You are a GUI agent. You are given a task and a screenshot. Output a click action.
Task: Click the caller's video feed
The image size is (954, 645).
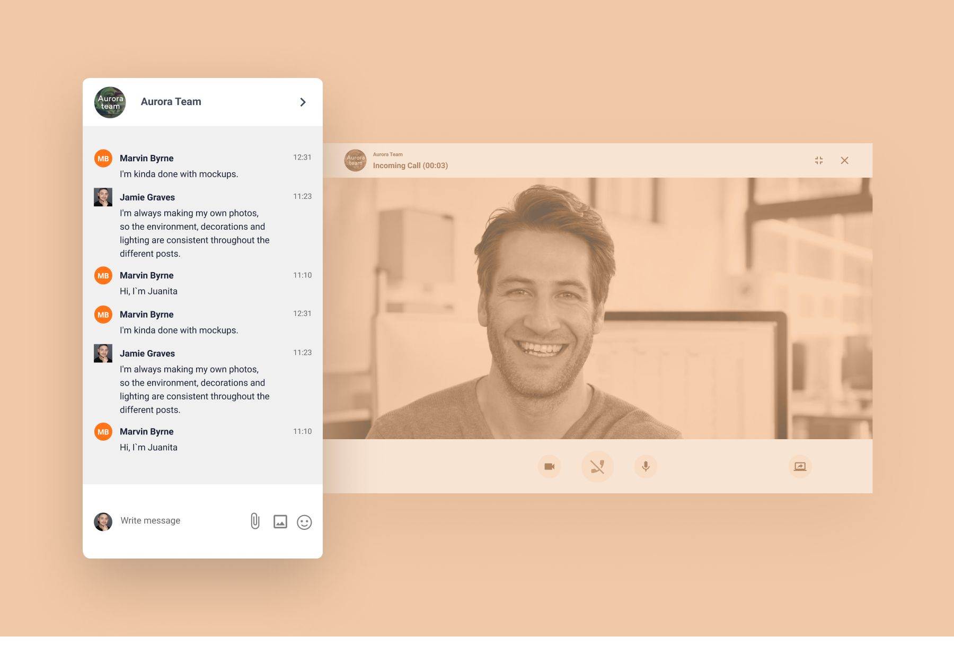[x=598, y=308]
